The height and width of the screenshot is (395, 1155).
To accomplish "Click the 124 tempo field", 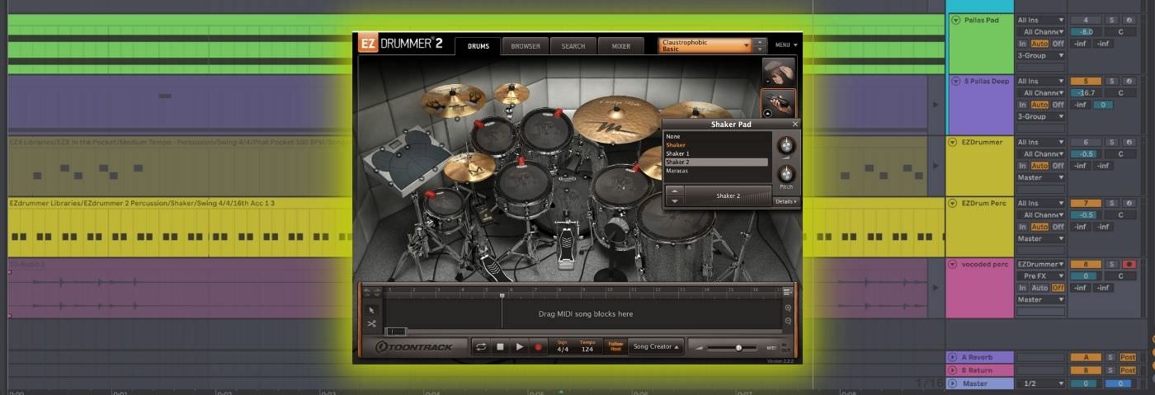I will [x=587, y=349].
